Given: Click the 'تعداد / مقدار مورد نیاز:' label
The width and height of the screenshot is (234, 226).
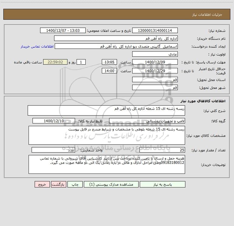Looking at the screenshot, I should click(x=208, y=150).
